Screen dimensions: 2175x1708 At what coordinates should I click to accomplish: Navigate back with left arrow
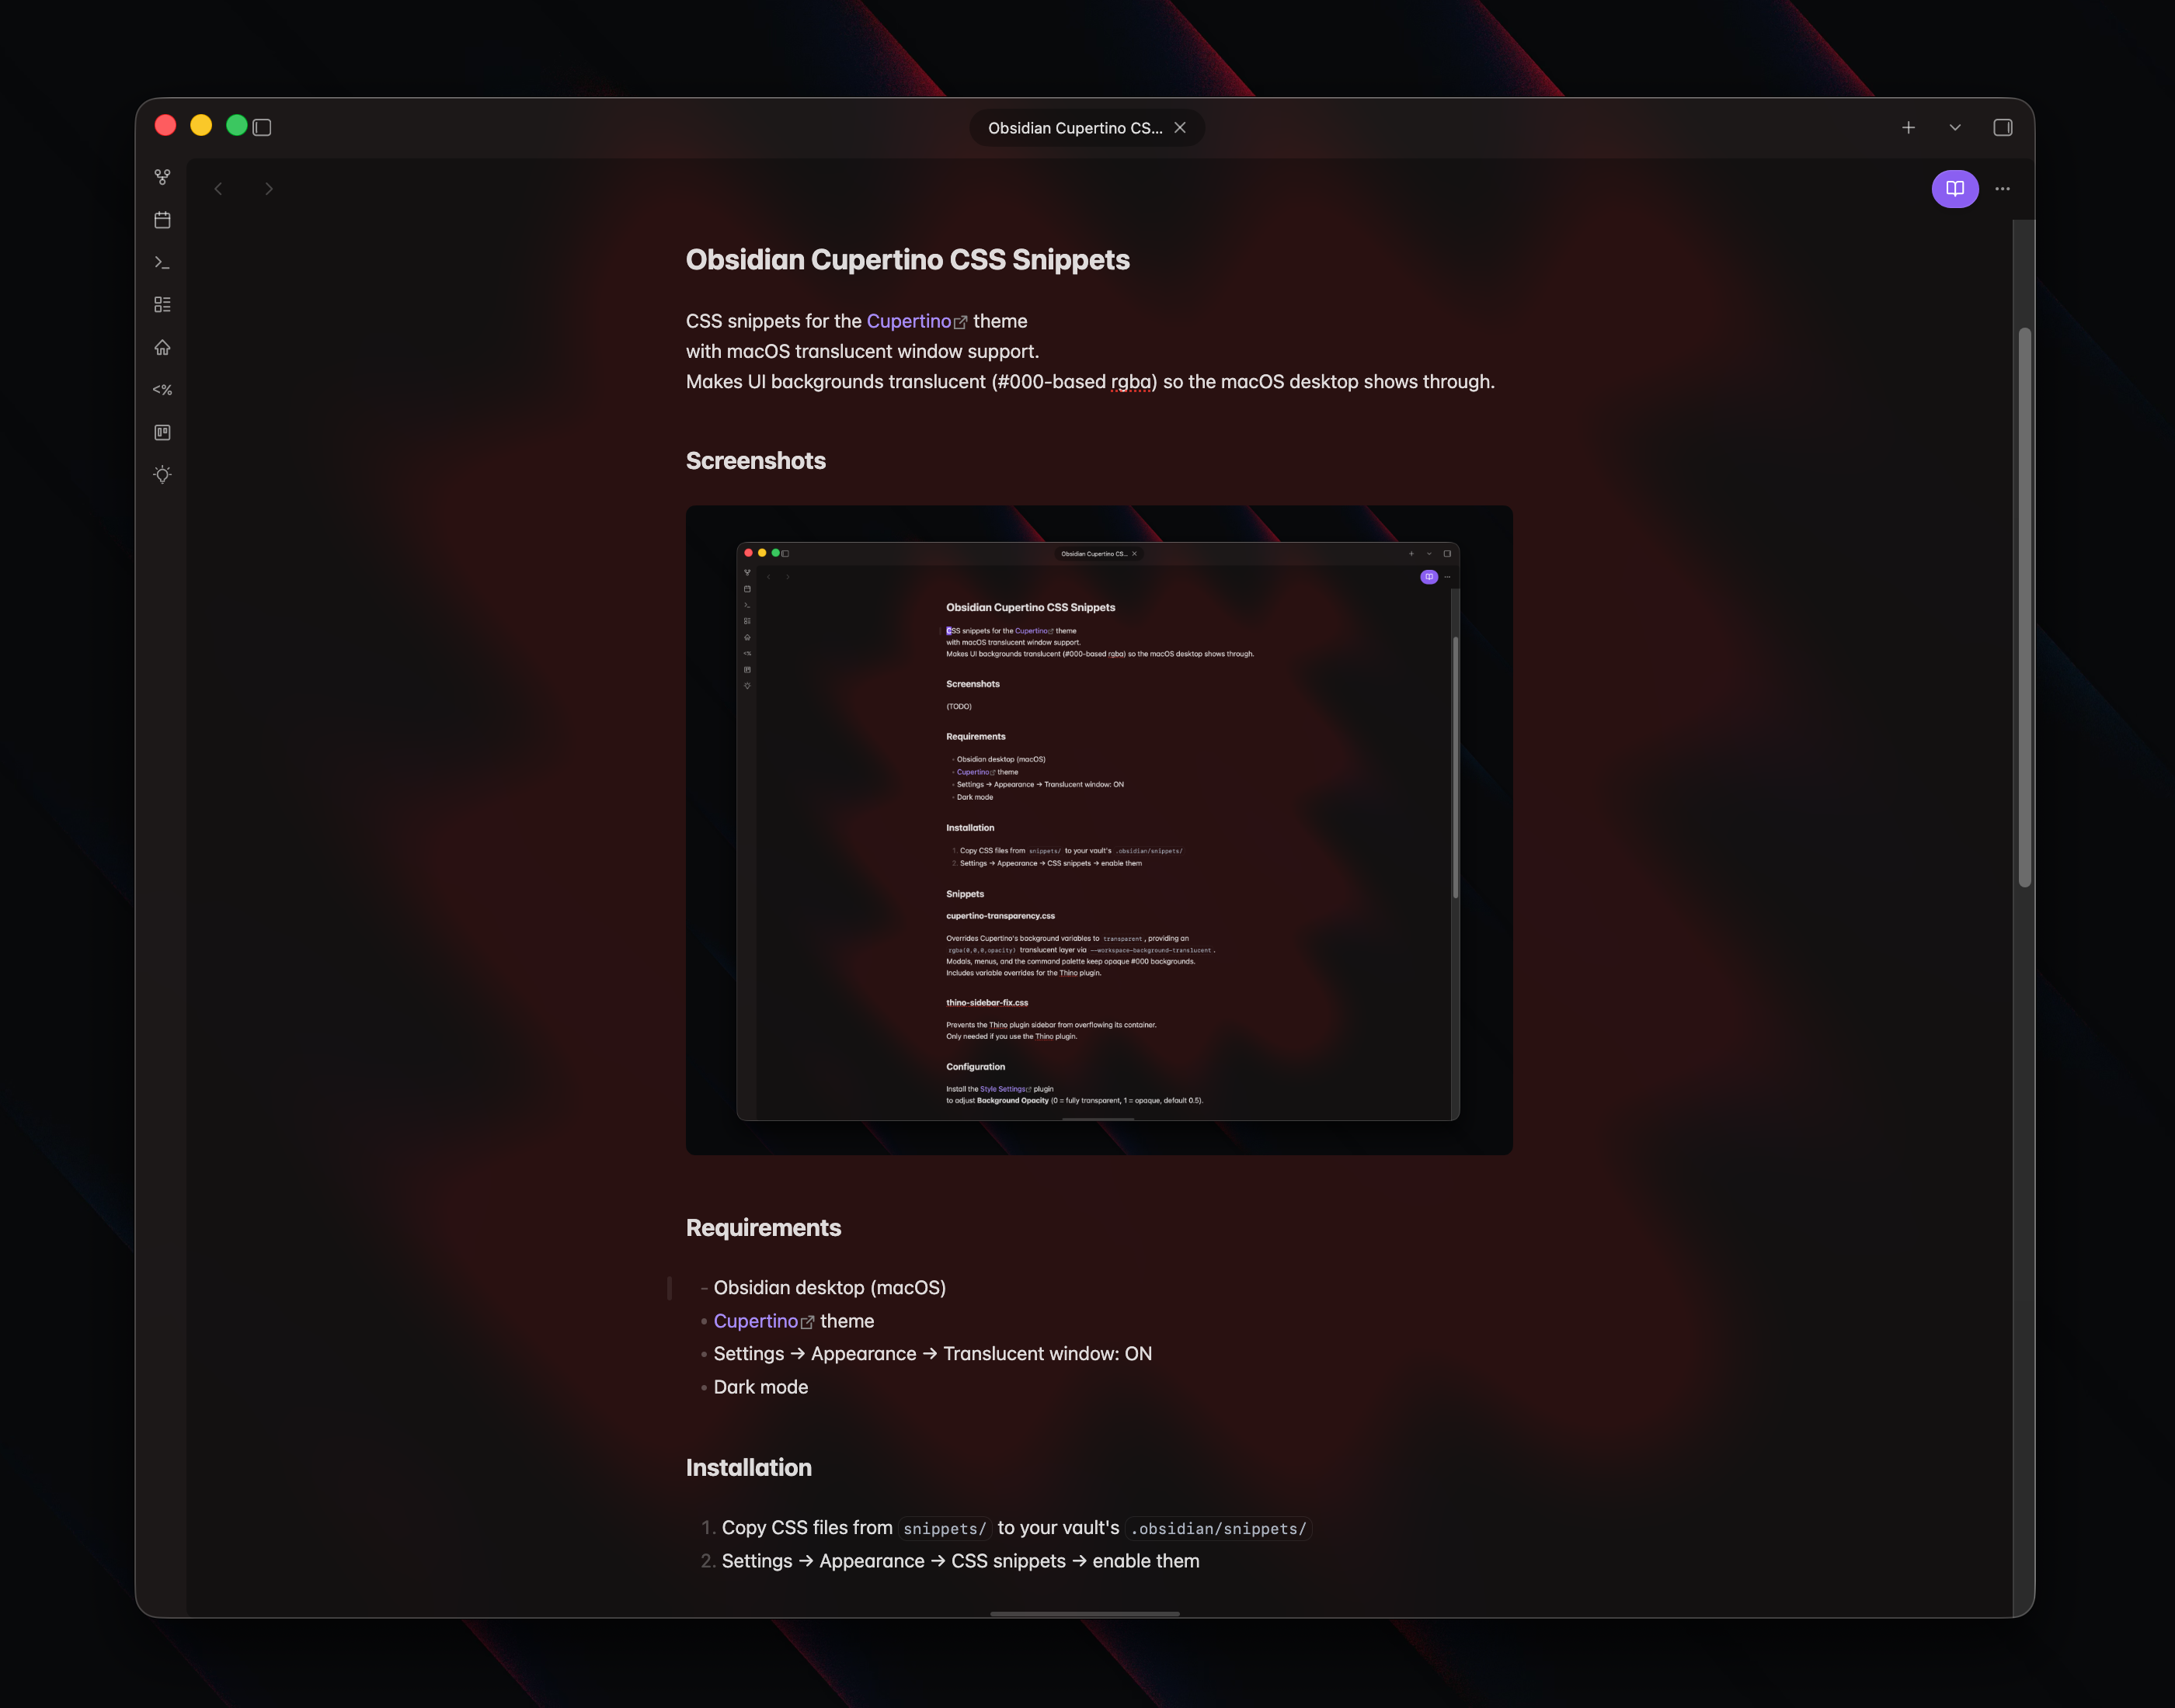click(x=218, y=189)
